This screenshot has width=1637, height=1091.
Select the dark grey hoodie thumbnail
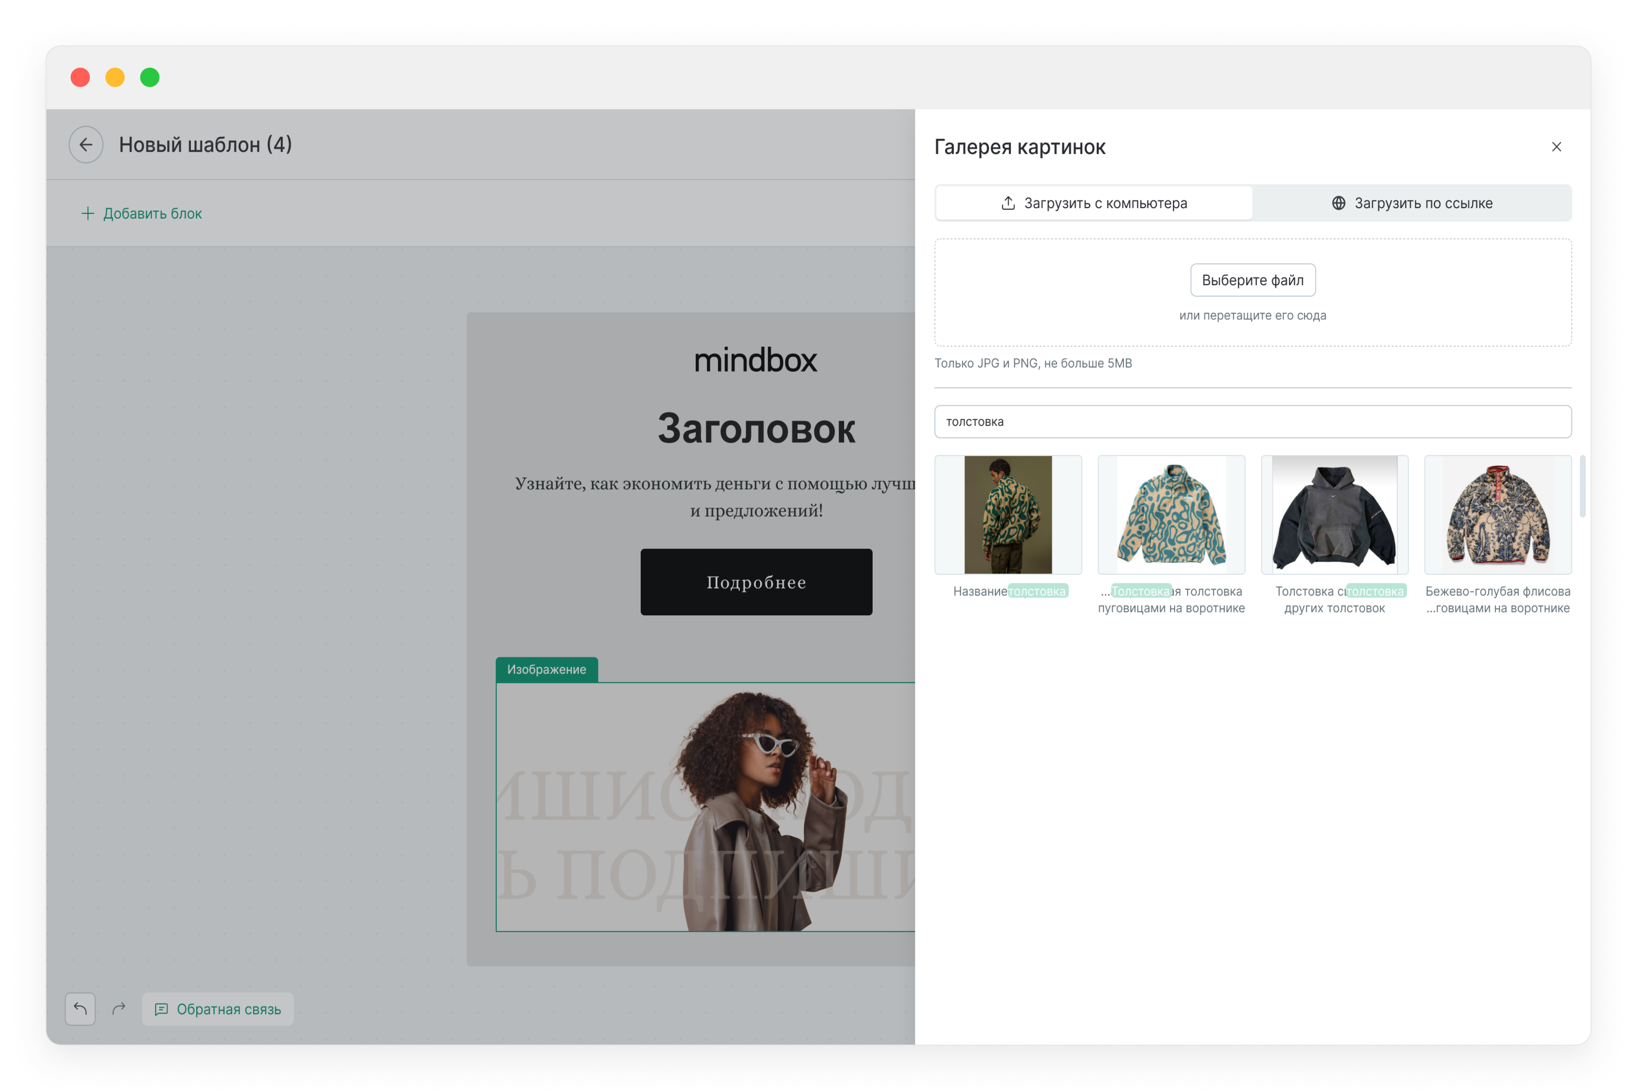click(x=1334, y=515)
